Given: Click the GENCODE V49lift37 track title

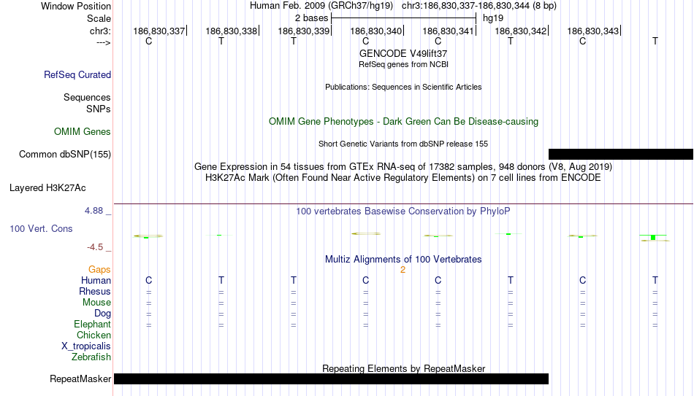Looking at the screenshot, I should click(x=403, y=53).
